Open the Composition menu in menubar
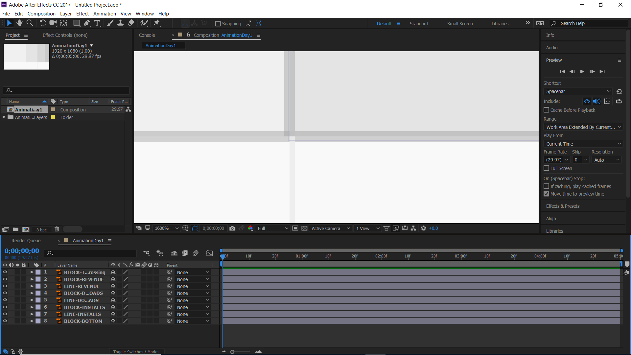The width and height of the screenshot is (631, 355). [41, 13]
